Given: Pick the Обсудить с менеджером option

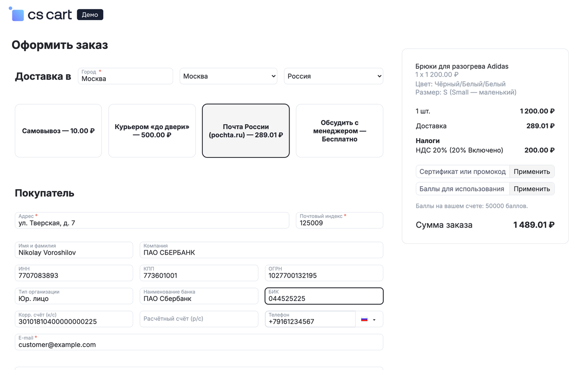Looking at the screenshot, I should (x=339, y=131).
